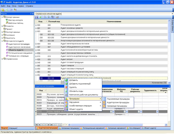Open the Файл menu
The width and height of the screenshot is (174, 139).
3,6
